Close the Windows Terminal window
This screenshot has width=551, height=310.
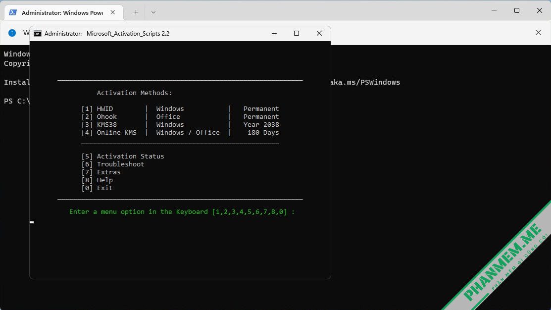pos(540,10)
